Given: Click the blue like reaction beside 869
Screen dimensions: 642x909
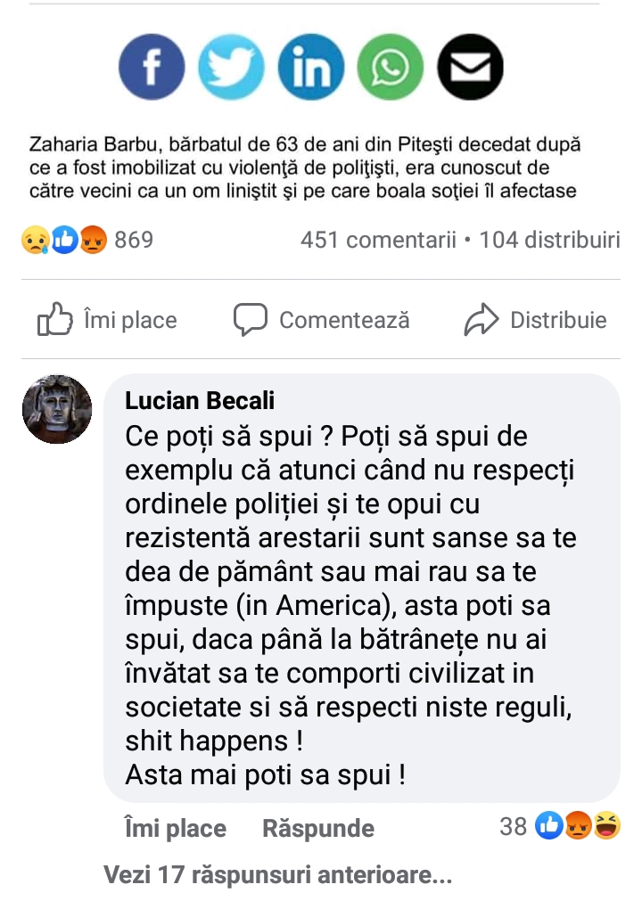Looking at the screenshot, I should [x=64, y=240].
